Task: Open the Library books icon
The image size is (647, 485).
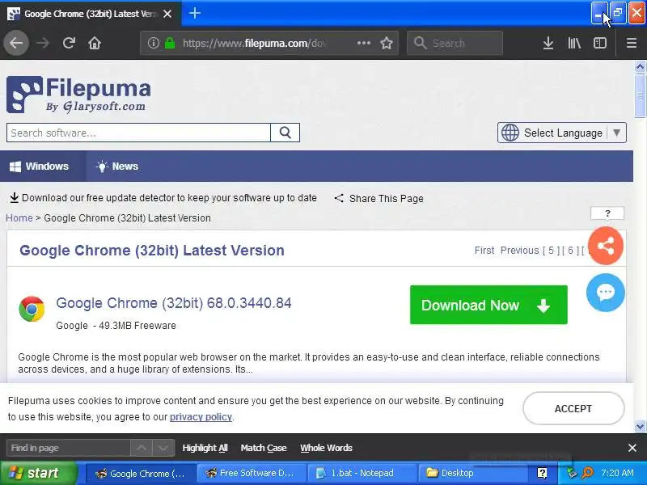Action: (x=574, y=43)
